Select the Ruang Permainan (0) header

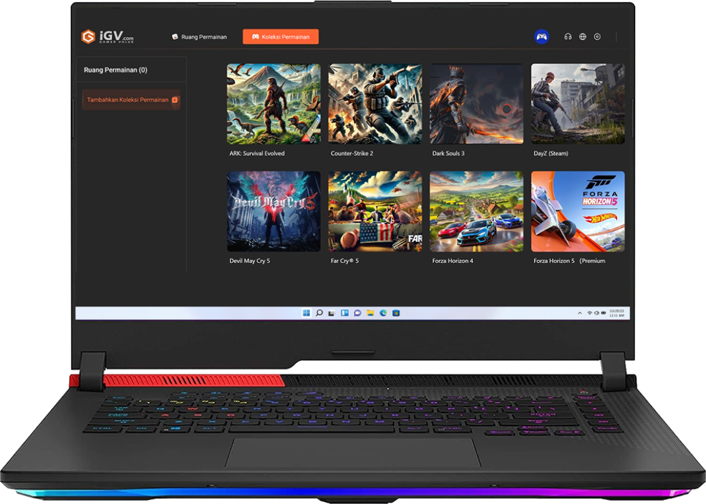[116, 70]
